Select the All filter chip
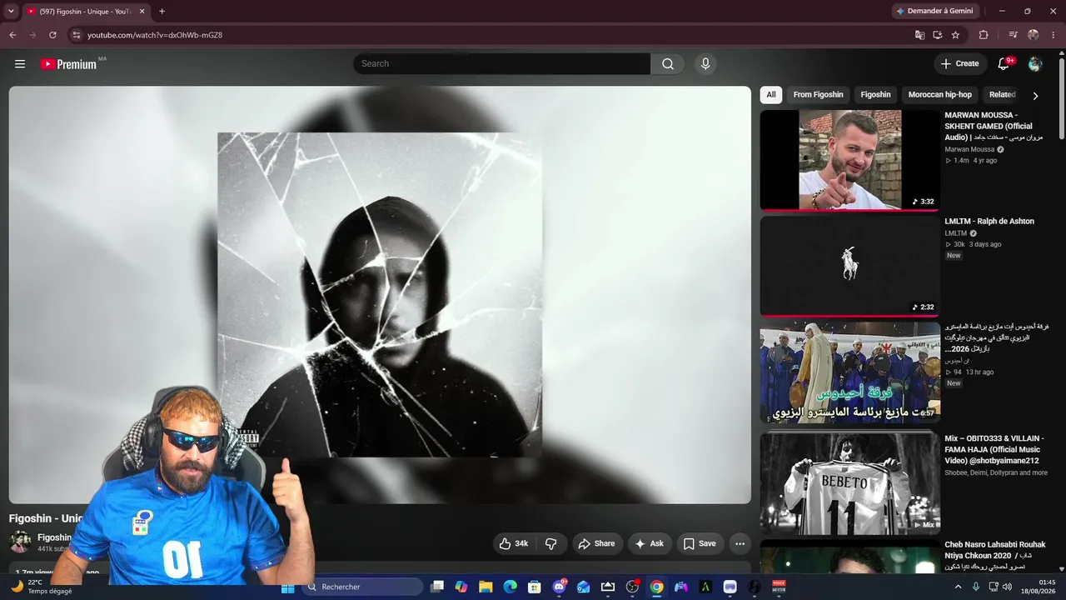The height and width of the screenshot is (600, 1066). point(771,95)
